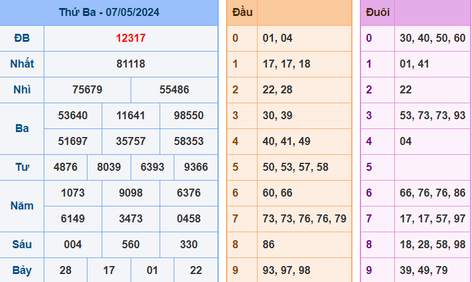The height and width of the screenshot is (282, 472).
Task: Click sixth prize number 004
Action: coord(73,245)
